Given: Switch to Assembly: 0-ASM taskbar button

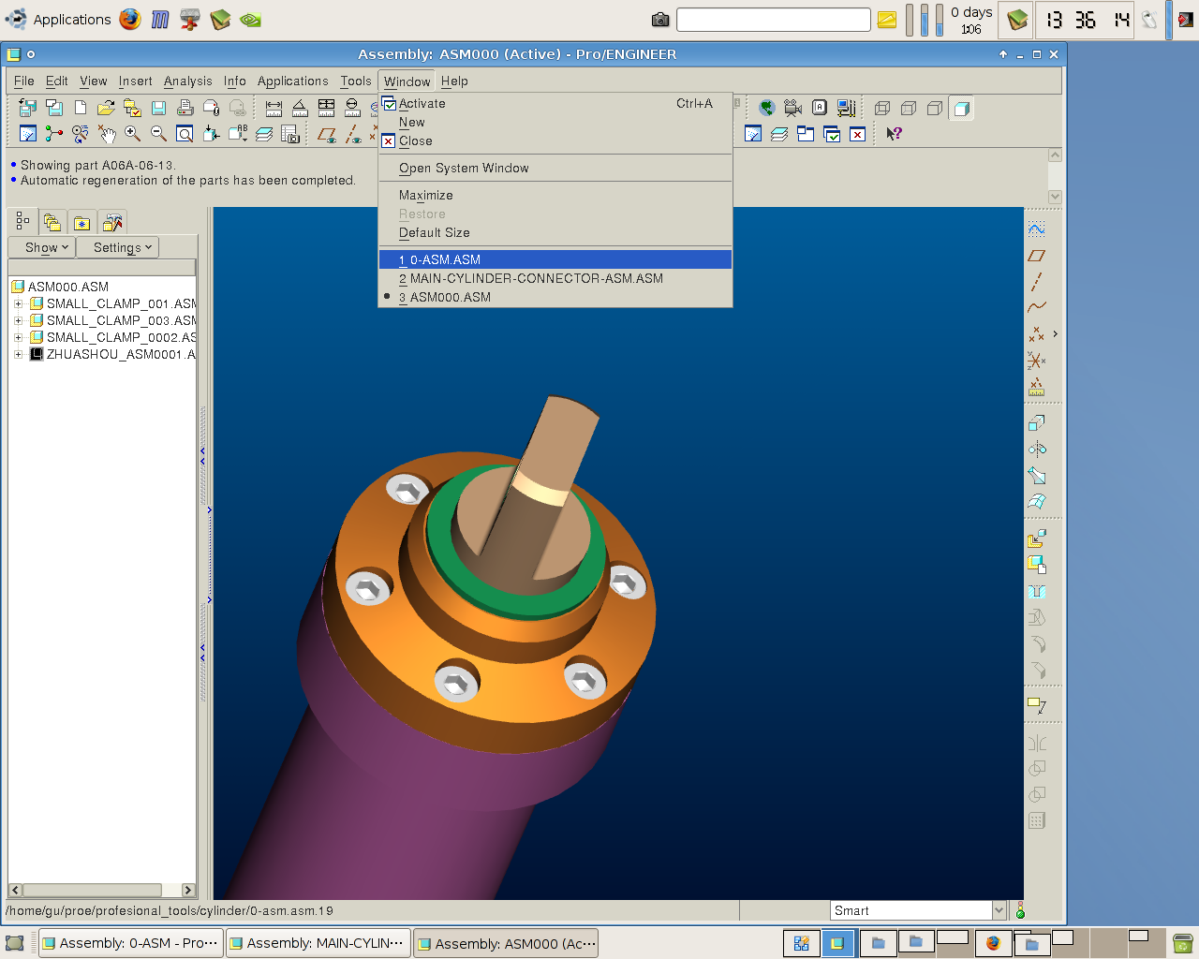Looking at the screenshot, I should [x=131, y=943].
